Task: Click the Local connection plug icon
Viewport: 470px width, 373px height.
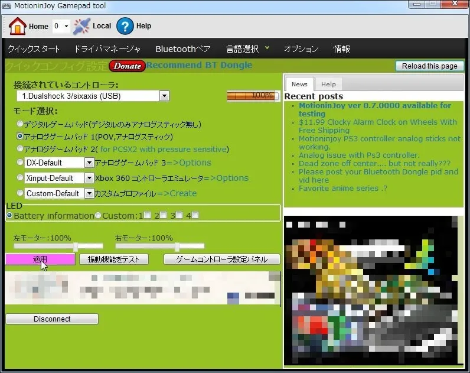Action: point(82,26)
